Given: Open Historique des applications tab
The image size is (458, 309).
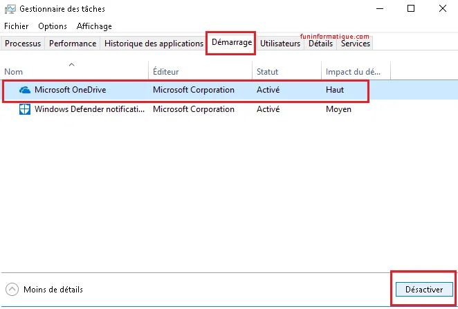Looking at the screenshot, I should pyautogui.click(x=154, y=44).
